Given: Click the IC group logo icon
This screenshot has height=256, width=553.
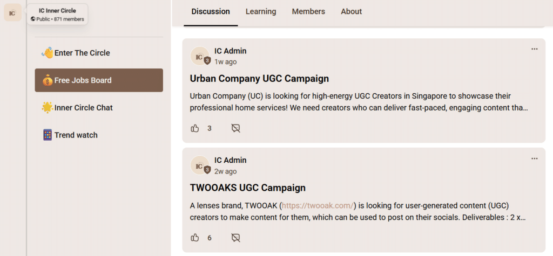Looking at the screenshot, I should tap(12, 12).
